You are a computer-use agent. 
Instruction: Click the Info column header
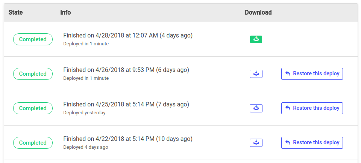[x=65, y=12]
